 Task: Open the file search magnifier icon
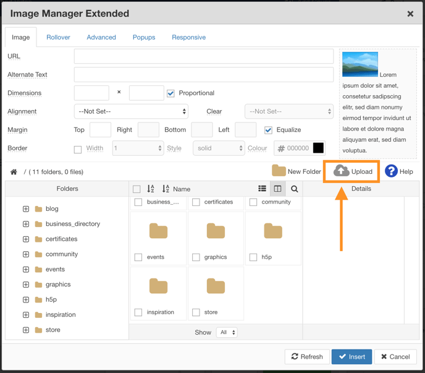click(x=295, y=189)
